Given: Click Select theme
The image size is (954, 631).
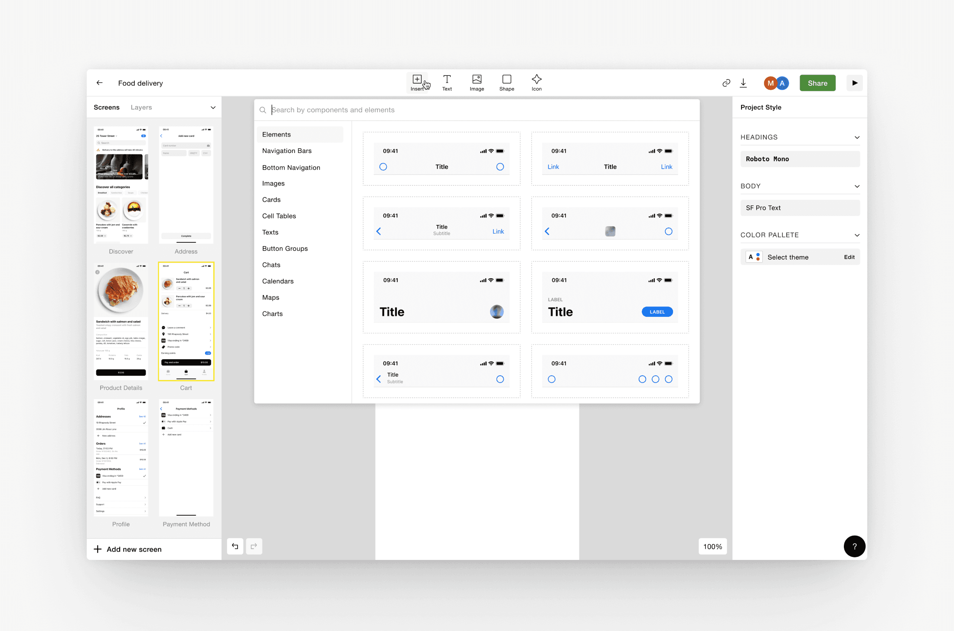Looking at the screenshot, I should click(x=788, y=257).
